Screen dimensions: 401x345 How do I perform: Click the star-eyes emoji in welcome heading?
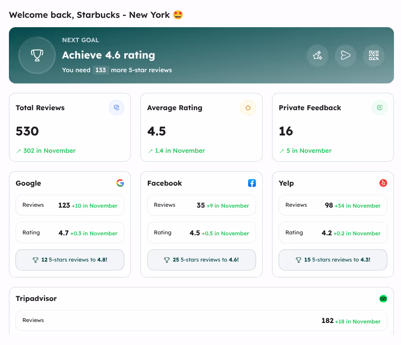[178, 15]
